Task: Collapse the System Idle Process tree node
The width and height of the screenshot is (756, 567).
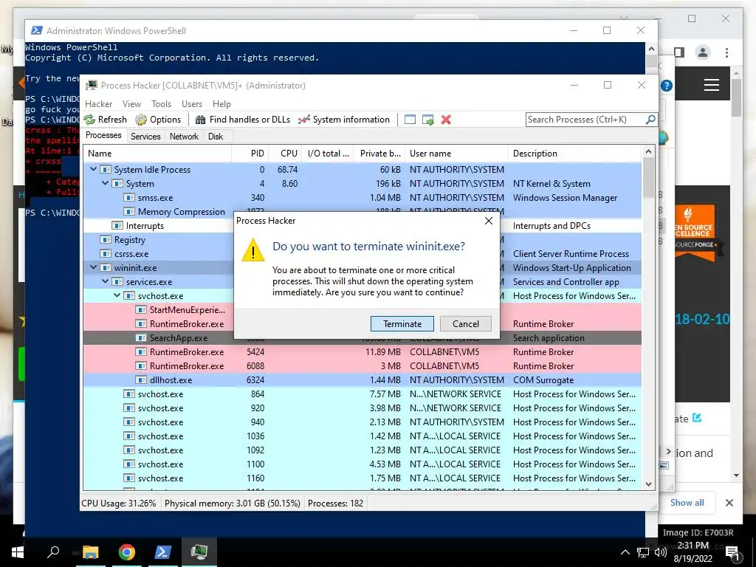Action: 94,169
